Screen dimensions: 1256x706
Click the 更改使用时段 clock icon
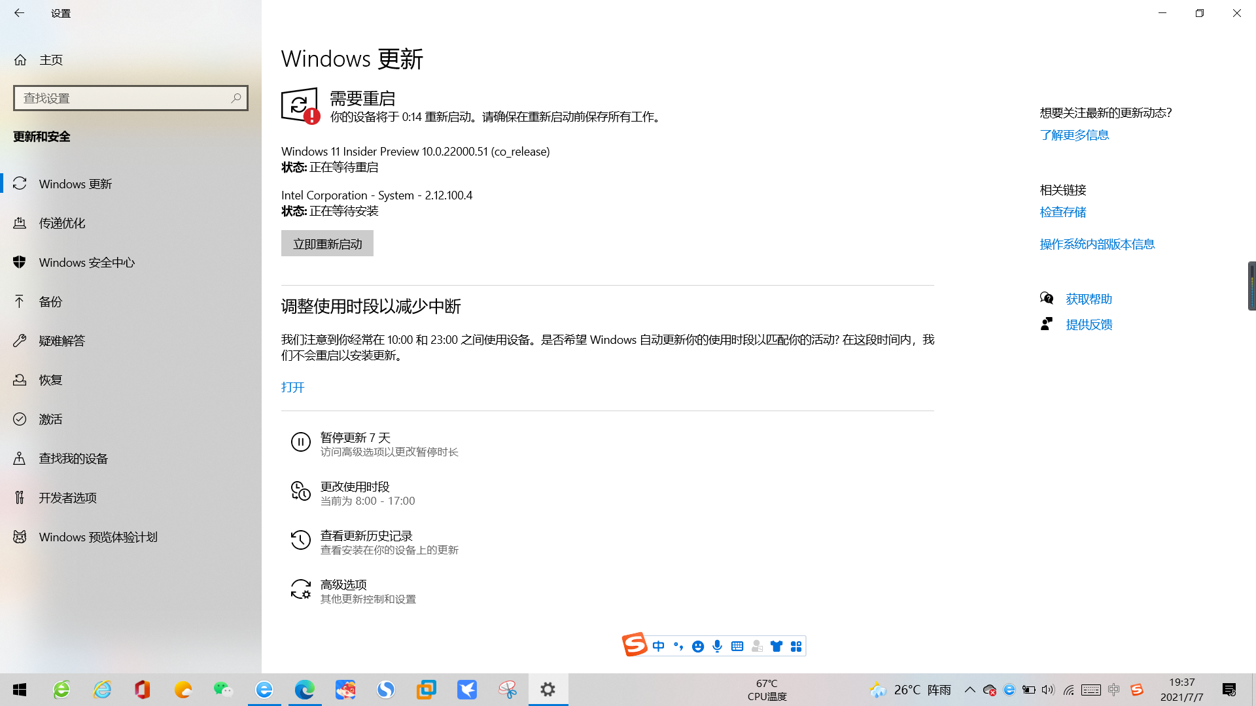300,491
